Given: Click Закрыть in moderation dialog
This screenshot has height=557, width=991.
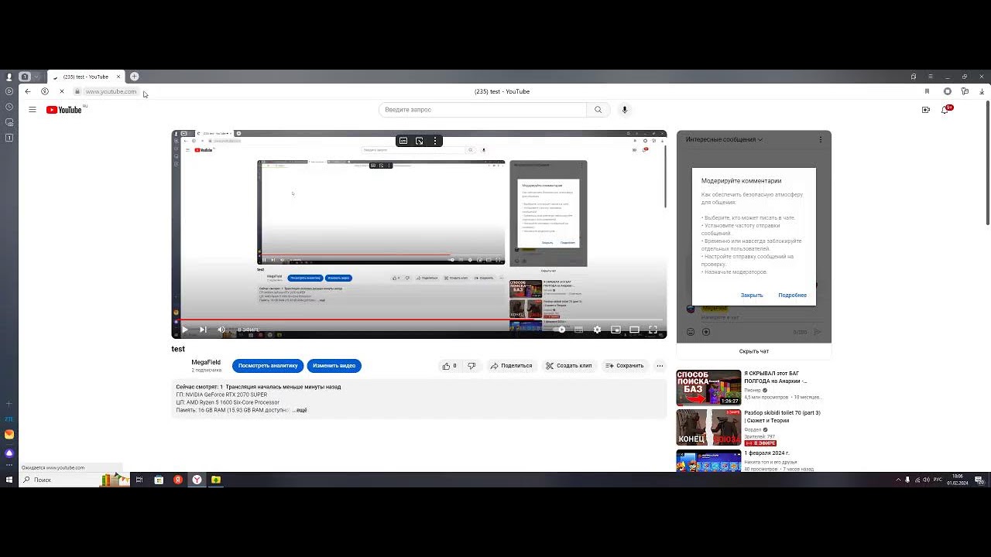Looking at the screenshot, I should click(x=752, y=296).
